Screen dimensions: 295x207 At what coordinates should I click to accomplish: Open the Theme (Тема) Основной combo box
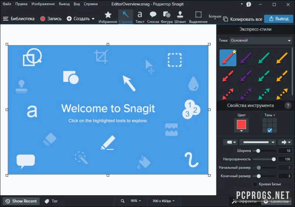pyautogui.click(x=261, y=41)
